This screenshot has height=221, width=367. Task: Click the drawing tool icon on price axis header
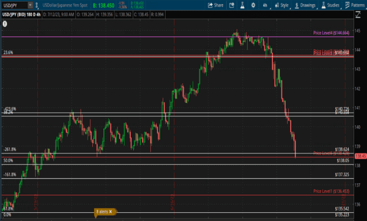(358, 15)
